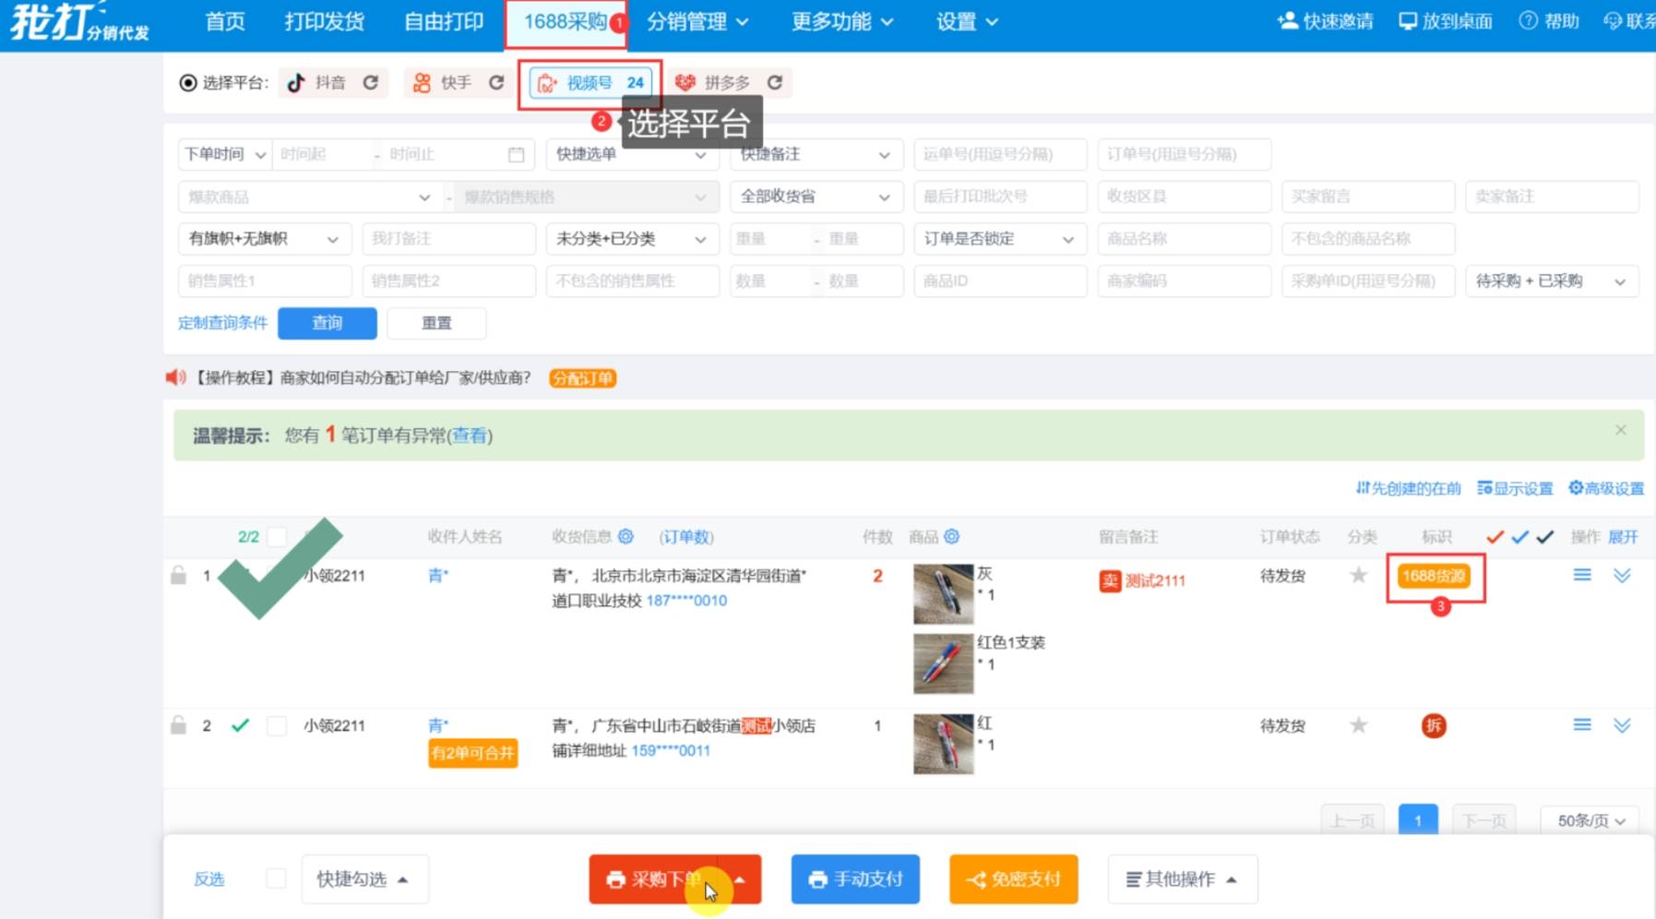This screenshot has width=1656, height=919.
Task: Click the refresh icon beside 快手
Action: click(x=496, y=83)
